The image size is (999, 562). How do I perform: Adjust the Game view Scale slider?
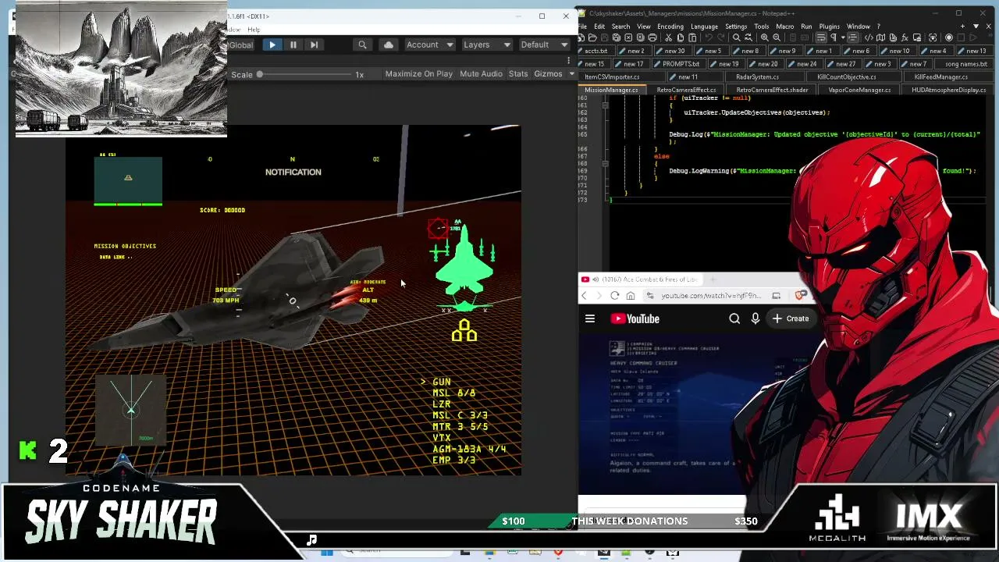click(304, 74)
